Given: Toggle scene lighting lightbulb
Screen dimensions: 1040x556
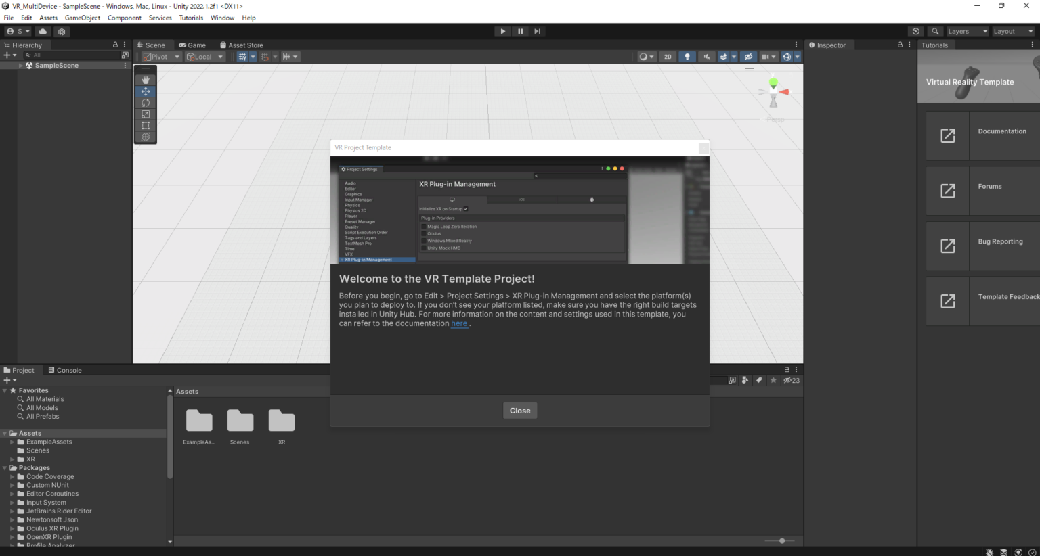Looking at the screenshot, I should [x=687, y=57].
